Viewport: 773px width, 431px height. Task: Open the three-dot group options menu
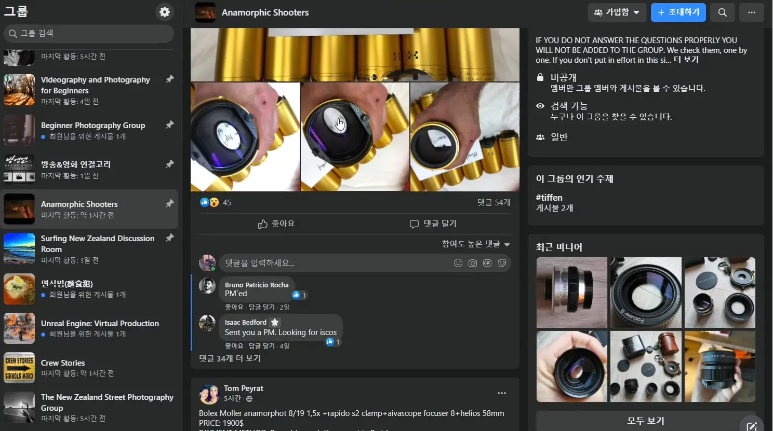point(751,12)
